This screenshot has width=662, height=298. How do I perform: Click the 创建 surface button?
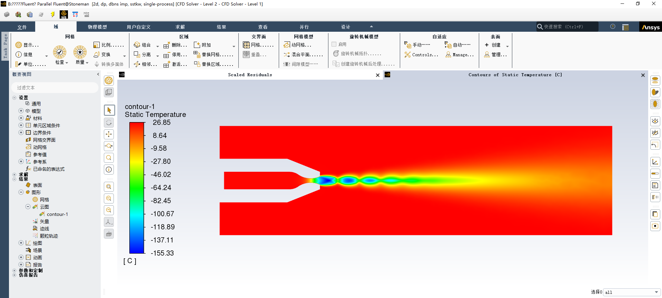point(493,45)
